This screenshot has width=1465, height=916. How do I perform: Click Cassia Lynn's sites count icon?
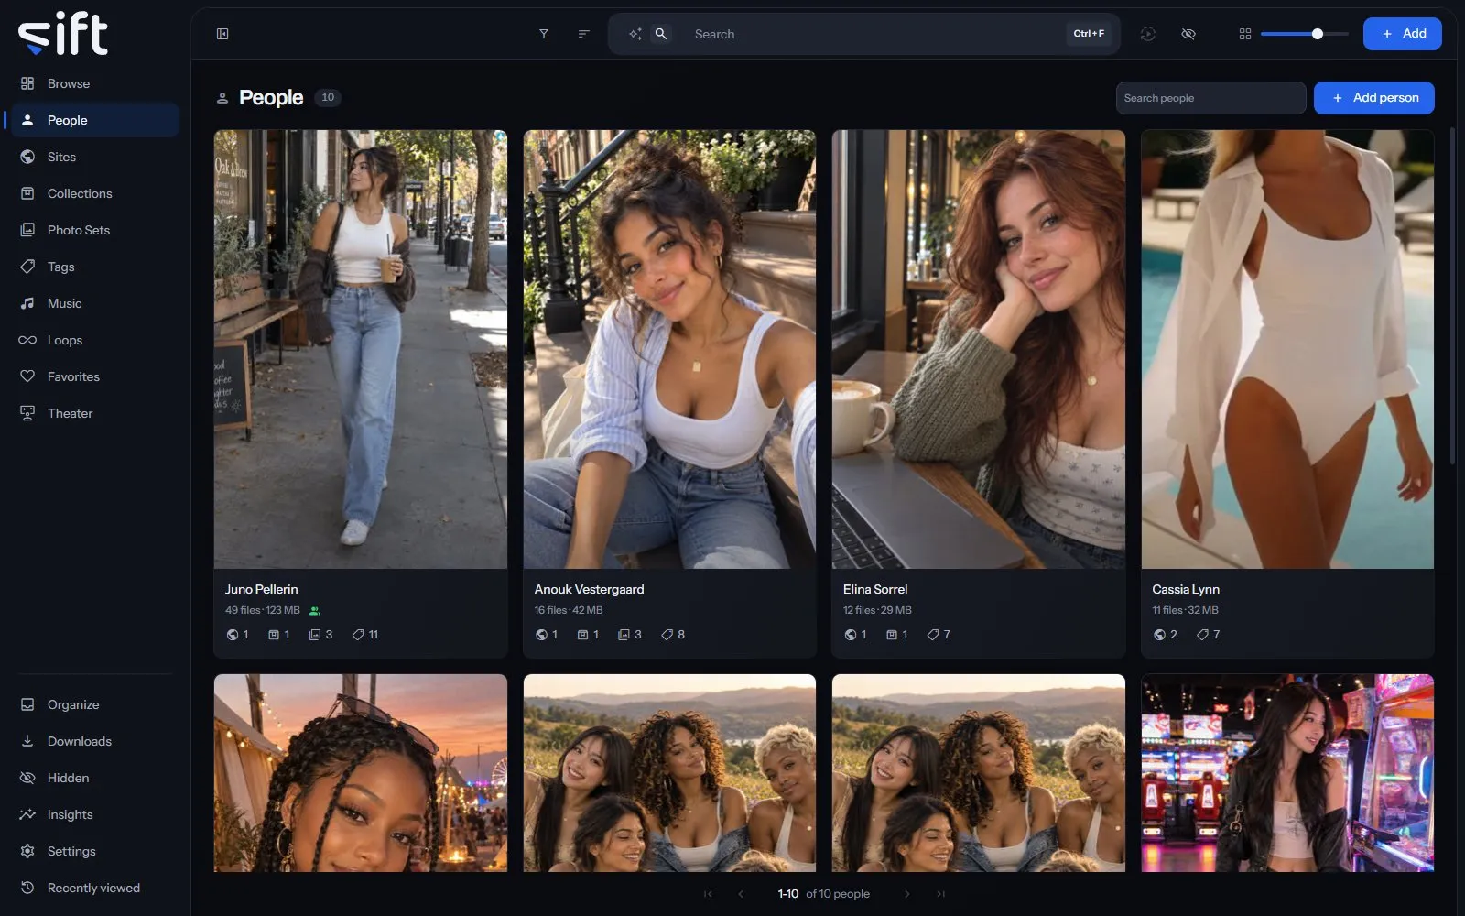pyautogui.click(x=1159, y=635)
